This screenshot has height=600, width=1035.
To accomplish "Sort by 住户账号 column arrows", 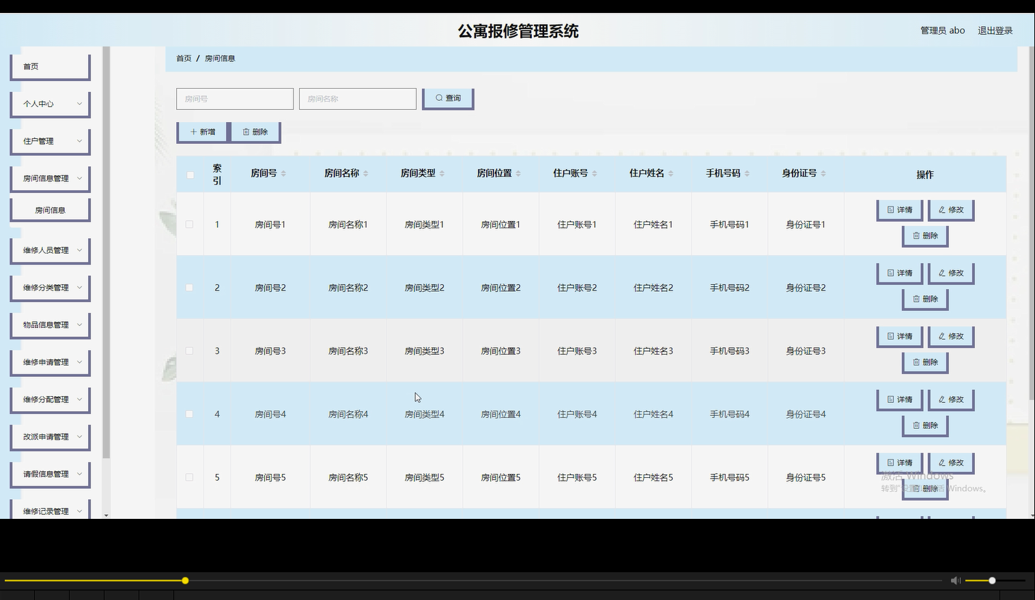I will pyautogui.click(x=595, y=173).
